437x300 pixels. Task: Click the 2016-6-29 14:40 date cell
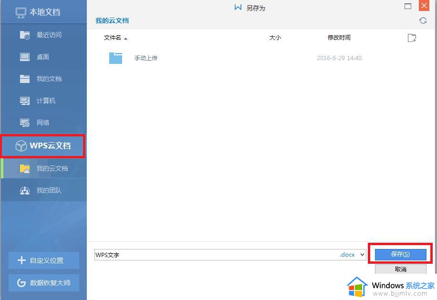(339, 58)
